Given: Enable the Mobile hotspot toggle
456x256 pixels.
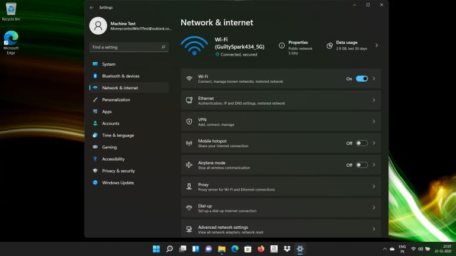Looking at the screenshot, I should [x=361, y=143].
